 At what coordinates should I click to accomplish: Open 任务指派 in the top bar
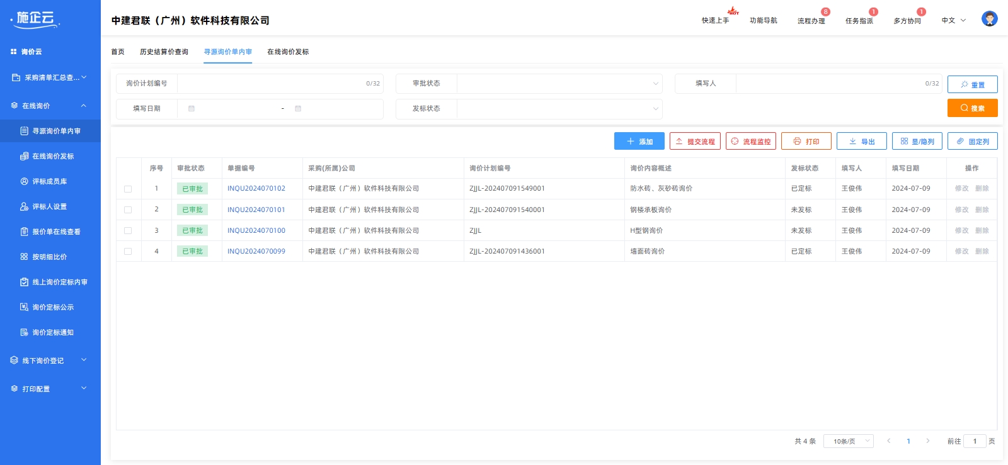click(x=859, y=21)
